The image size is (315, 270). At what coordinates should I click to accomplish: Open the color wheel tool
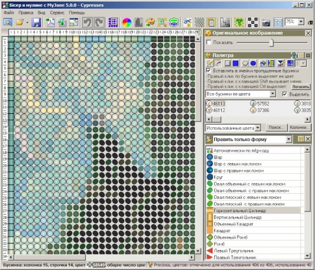(127, 22)
